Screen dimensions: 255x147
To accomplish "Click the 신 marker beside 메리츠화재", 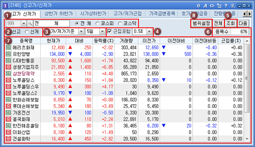I will point(8,47).
